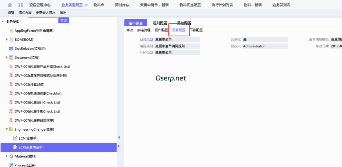Open the 即时库存 tab
The width and height of the screenshot is (342, 167).
[122, 5]
